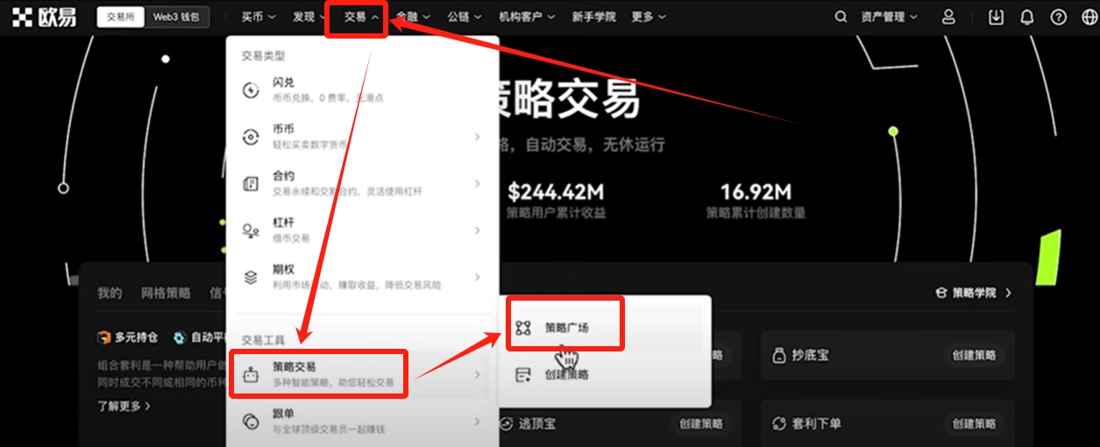1100x447 pixels.
Task: Click 创建策略 button for 套利下单
Action: [973, 423]
